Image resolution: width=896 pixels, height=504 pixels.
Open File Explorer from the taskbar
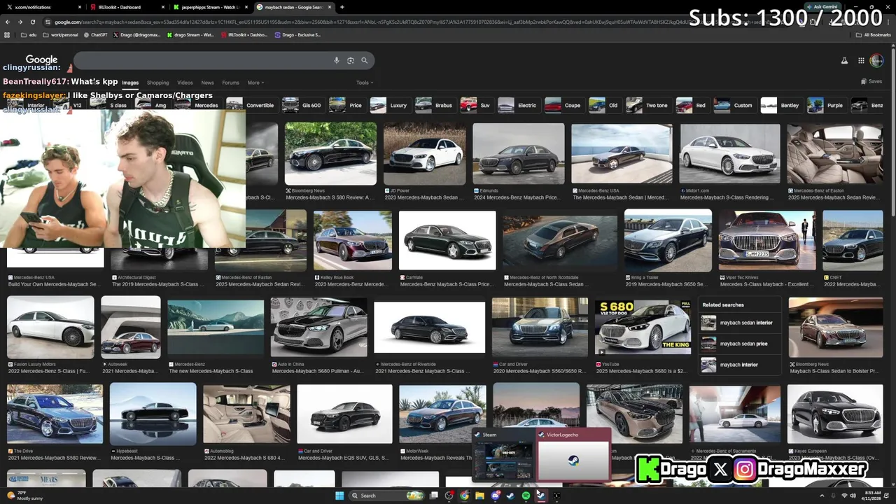(x=479, y=496)
